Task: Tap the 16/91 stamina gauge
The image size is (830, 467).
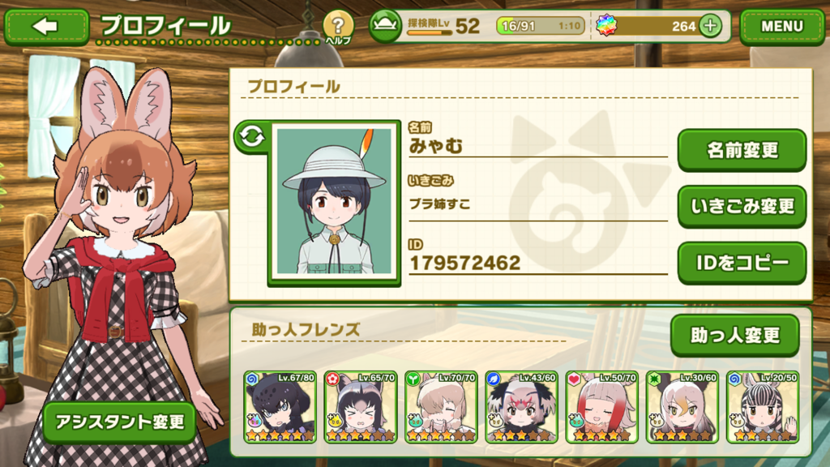Action: pyautogui.click(x=541, y=25)
